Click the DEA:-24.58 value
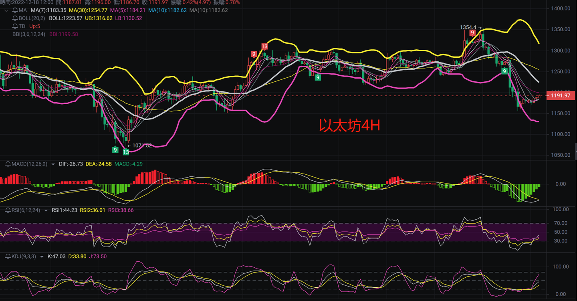The height and width of the screenshot is (301, 577). [99, 164]
